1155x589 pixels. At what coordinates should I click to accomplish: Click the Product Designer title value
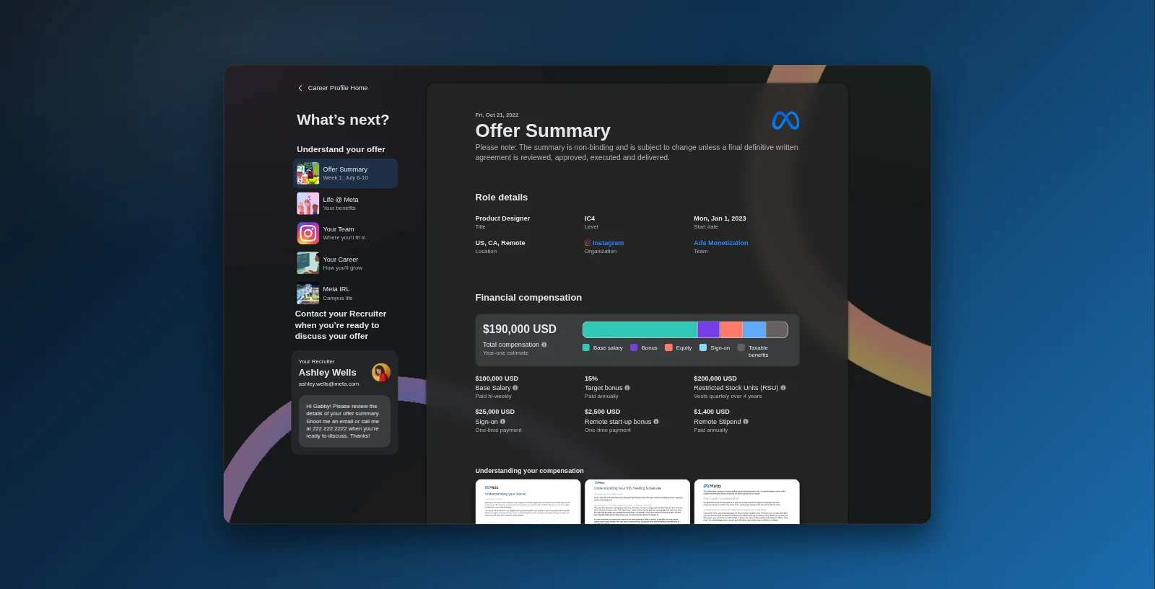coord(502,218)
